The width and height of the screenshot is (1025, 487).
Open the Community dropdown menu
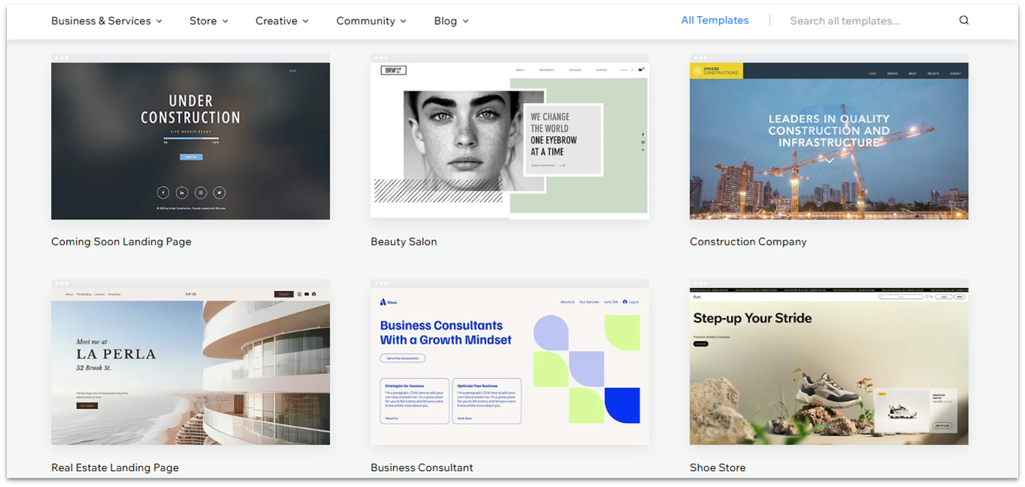pos(371,21)
